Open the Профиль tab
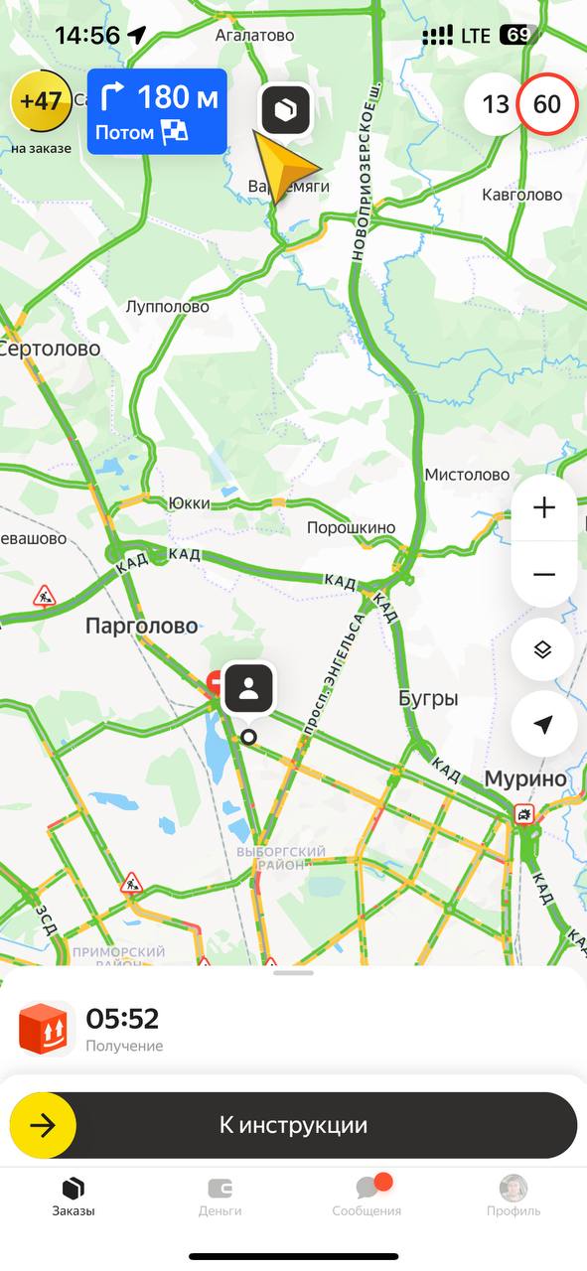Viewport: 587px width, 1271px height. 514,1197
